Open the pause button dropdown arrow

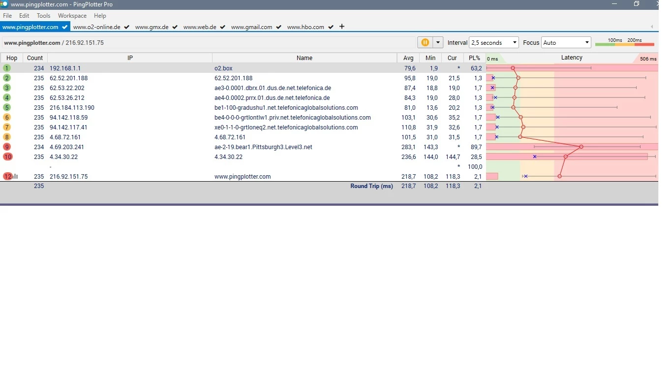(438, 43)
